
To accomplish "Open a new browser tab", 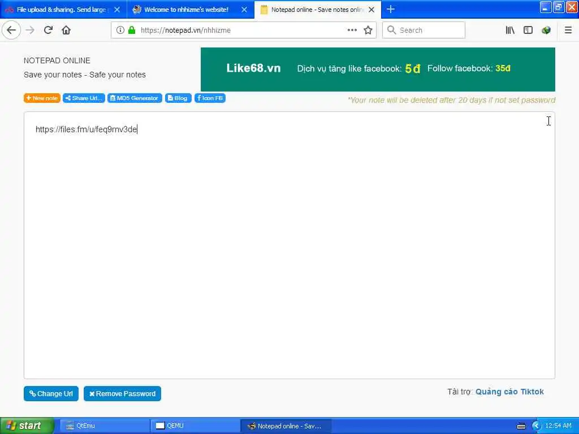I will (391, 9).
